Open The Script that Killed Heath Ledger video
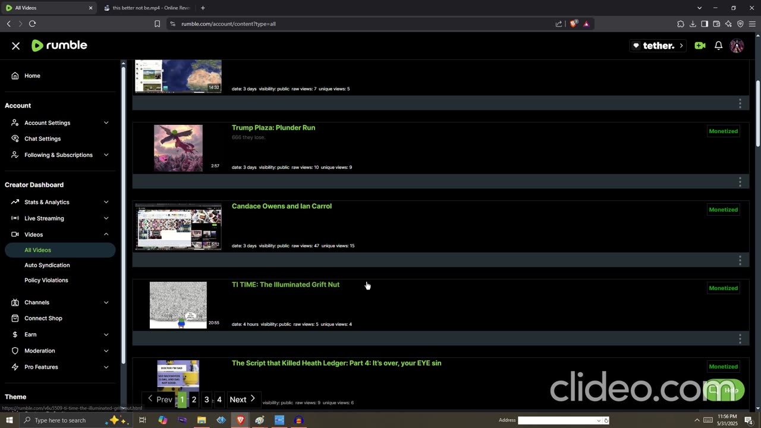 (337, 363)
